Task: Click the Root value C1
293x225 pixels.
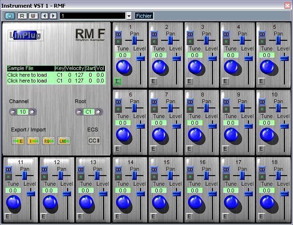Action: point(89,112)
